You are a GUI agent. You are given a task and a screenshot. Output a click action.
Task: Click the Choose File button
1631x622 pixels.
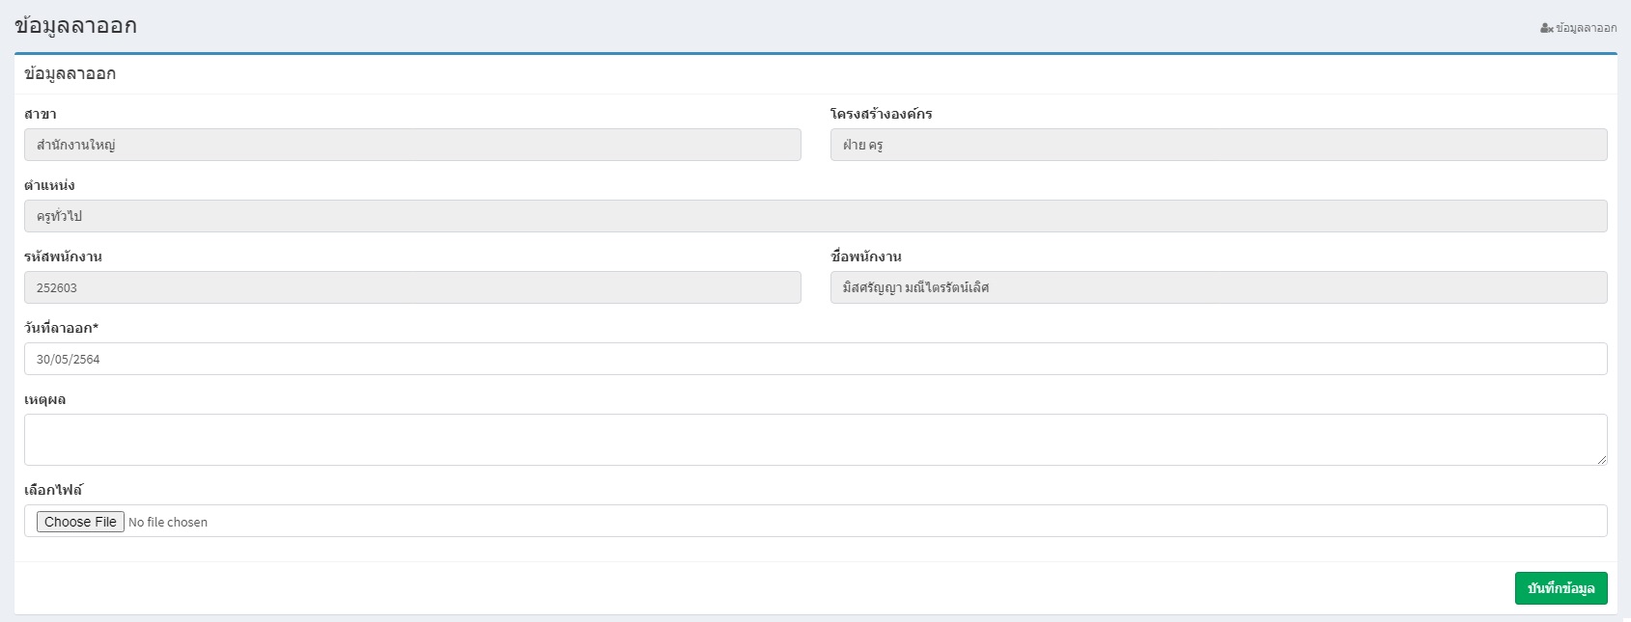[80, 522]
